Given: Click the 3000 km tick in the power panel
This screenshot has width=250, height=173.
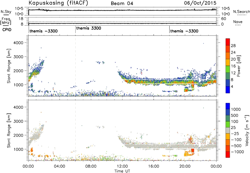Looking at the screenshot, I should click(x=18, y=57).
